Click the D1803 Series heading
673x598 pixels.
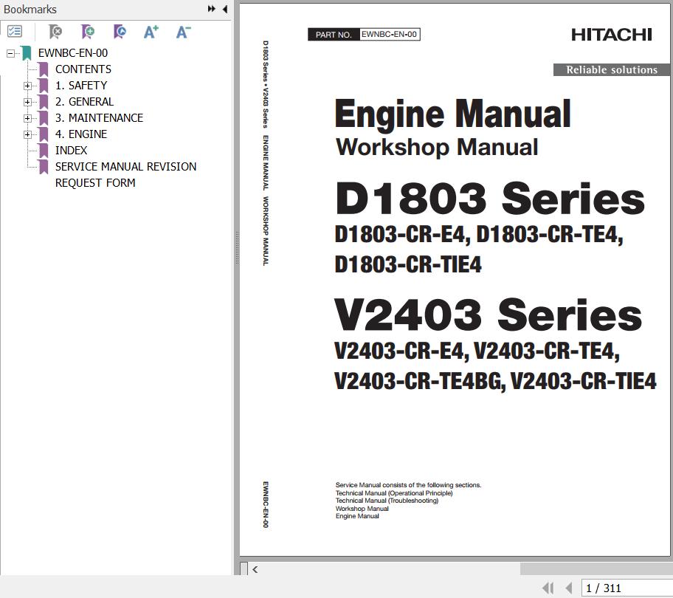pyautogui.click(x=490, y=198)
